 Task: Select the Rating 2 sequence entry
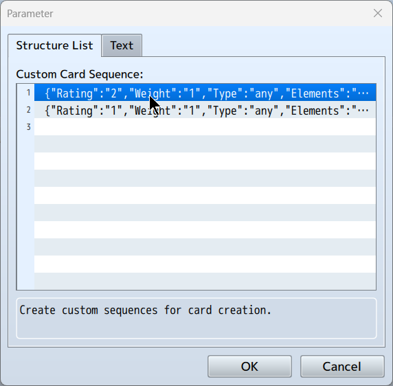click(x=205, y=93)
